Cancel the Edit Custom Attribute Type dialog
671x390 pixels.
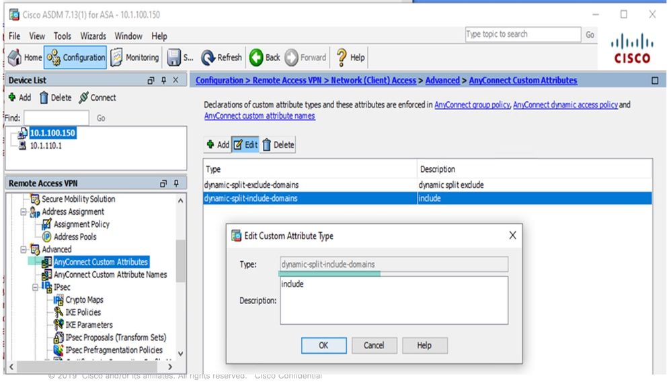click(x=374, y=345)
